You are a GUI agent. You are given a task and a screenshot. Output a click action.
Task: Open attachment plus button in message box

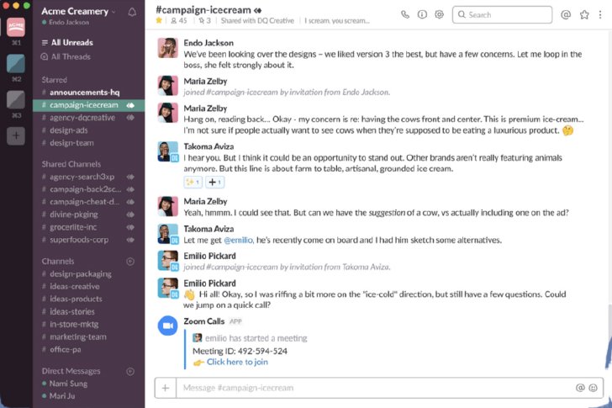[166, 388]
